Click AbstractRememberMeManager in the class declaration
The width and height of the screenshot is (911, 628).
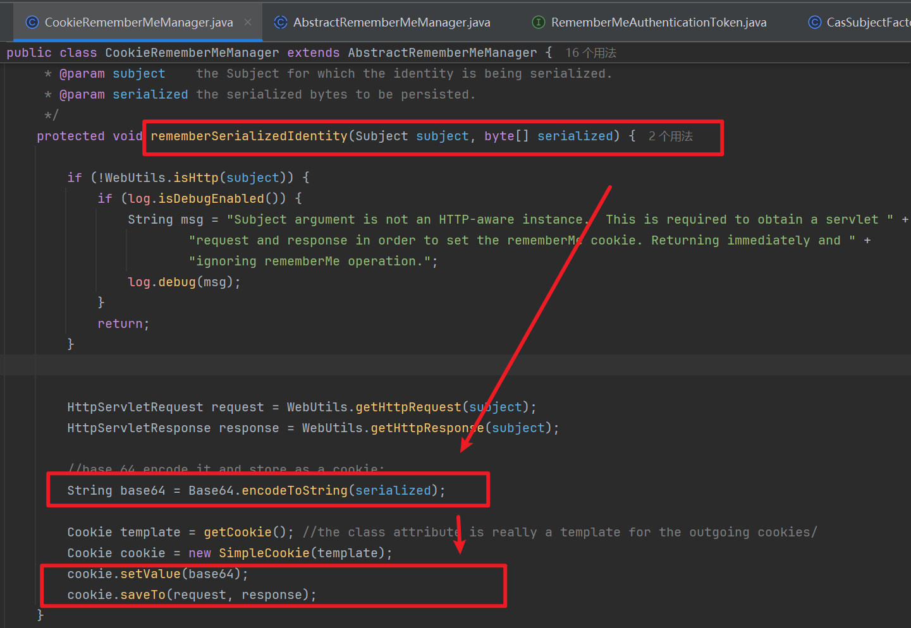[x=442, y=53]
